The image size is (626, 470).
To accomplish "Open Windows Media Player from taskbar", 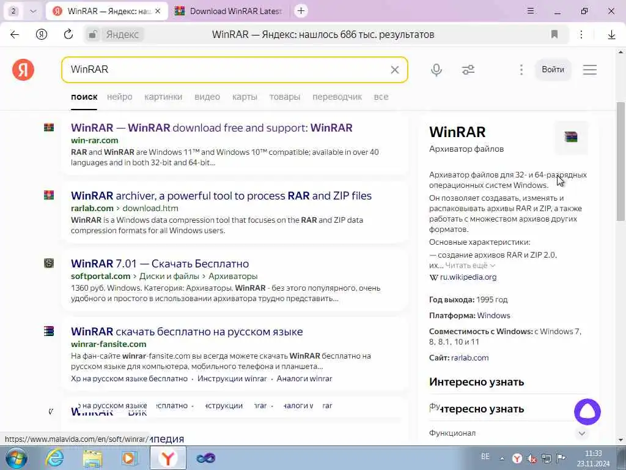I will coord(130,458).
